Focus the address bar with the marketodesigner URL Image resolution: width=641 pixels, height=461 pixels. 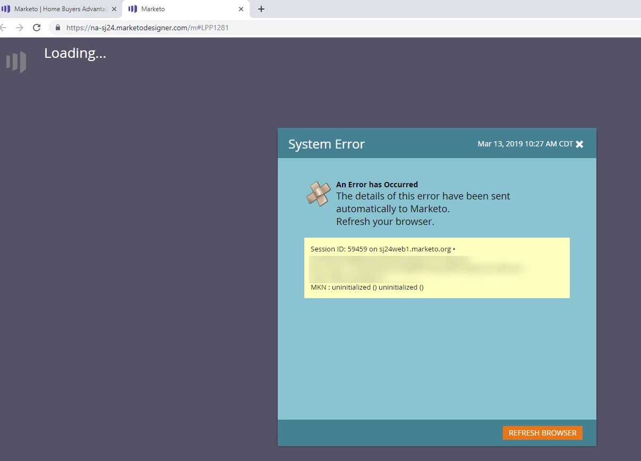[x=345, y=28]
